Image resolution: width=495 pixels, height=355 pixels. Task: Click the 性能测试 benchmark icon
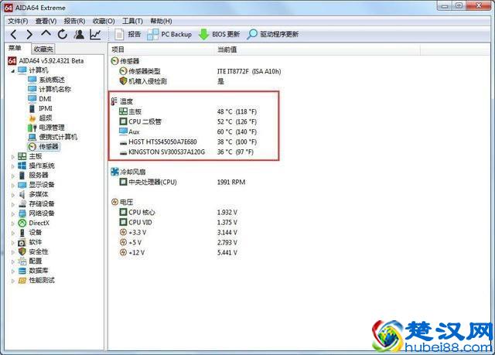pyautogui.click(x=22, y=280)
